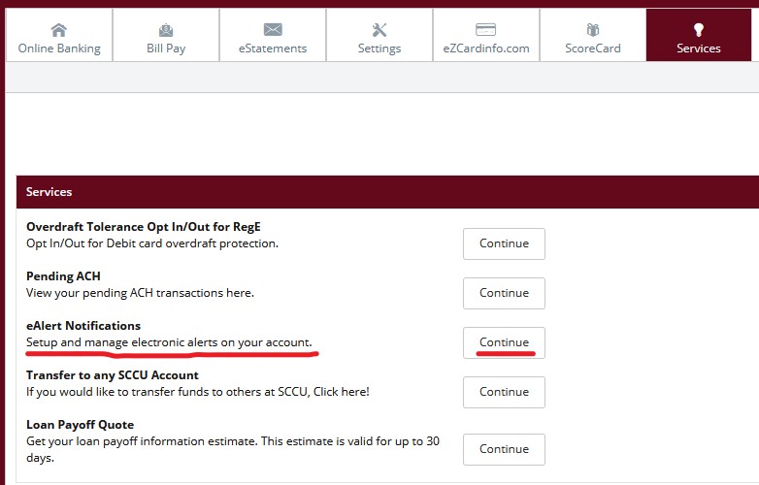Click the eZCardinfo.com credit card icon
Screen dimensions: 759x485
click(485, 29)
